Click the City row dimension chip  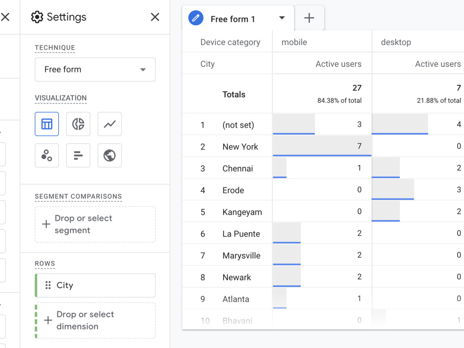(x=95, y=285)
